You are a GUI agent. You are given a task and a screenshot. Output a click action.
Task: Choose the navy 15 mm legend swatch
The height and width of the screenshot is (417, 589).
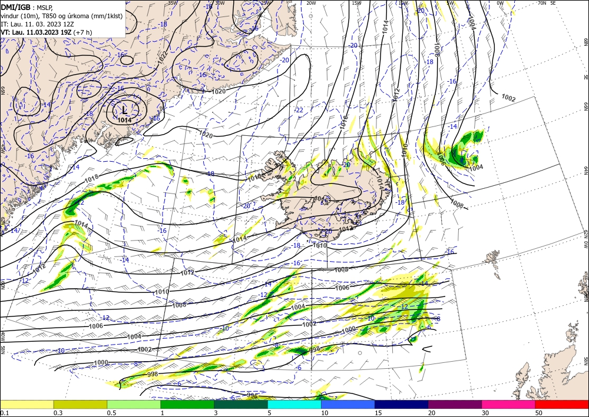[402, 404]
